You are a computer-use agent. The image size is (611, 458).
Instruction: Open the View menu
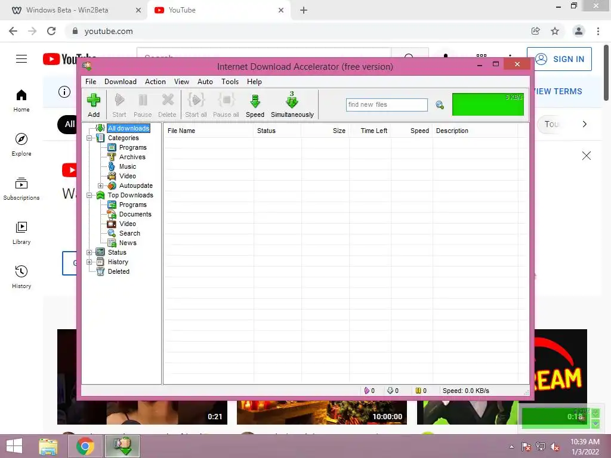click(181, 81)
